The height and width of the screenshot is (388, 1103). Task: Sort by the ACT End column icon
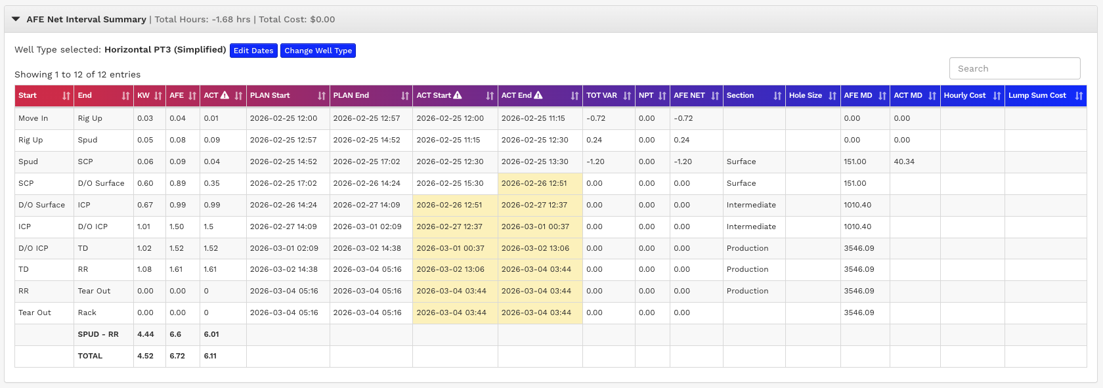click(x=575, y=96)
